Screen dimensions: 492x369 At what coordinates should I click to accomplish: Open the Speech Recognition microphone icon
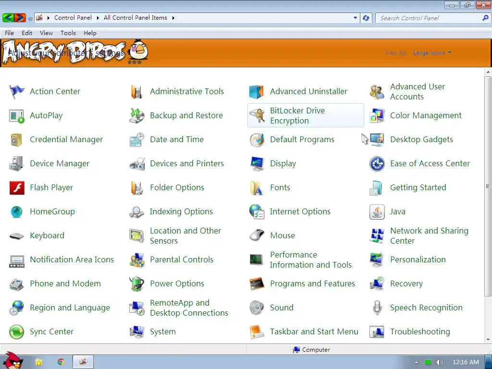pos(377,308)
